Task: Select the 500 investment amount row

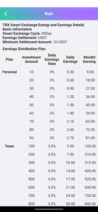Action: [x=49, y=179]
